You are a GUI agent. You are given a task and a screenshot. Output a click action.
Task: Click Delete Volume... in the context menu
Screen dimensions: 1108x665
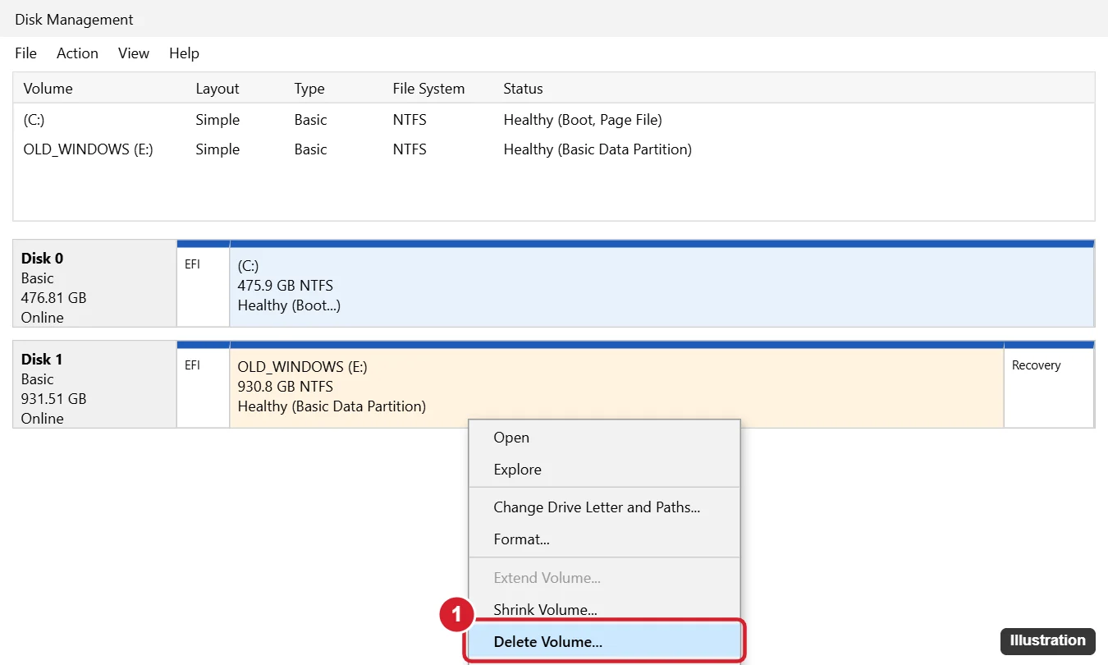(604, 642)
